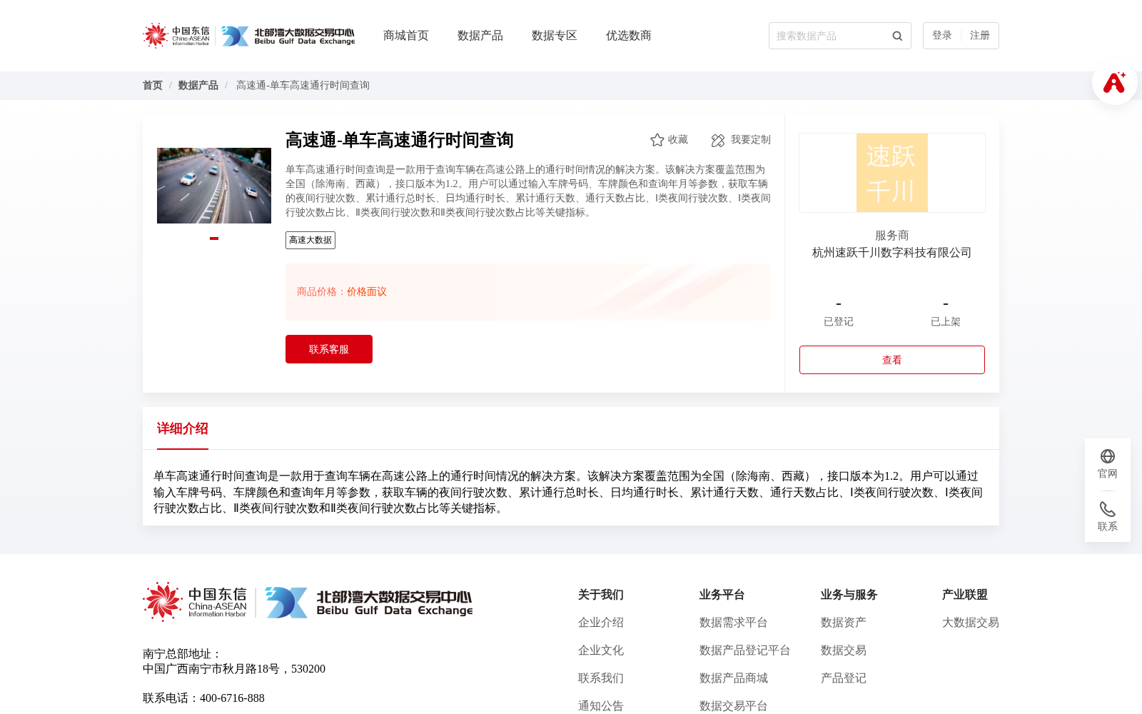1142x714 pixels.
Task: Click the footer China-ASEAN Information Harbor logo
Action: click(195, 602)
